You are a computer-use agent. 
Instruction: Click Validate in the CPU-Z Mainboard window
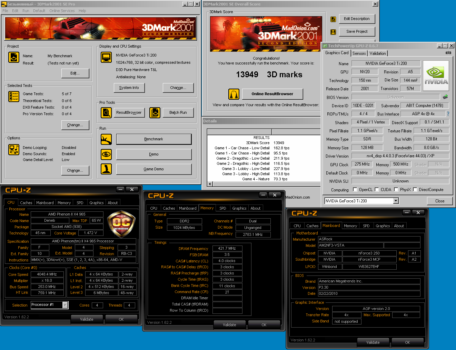click(373, 342)
